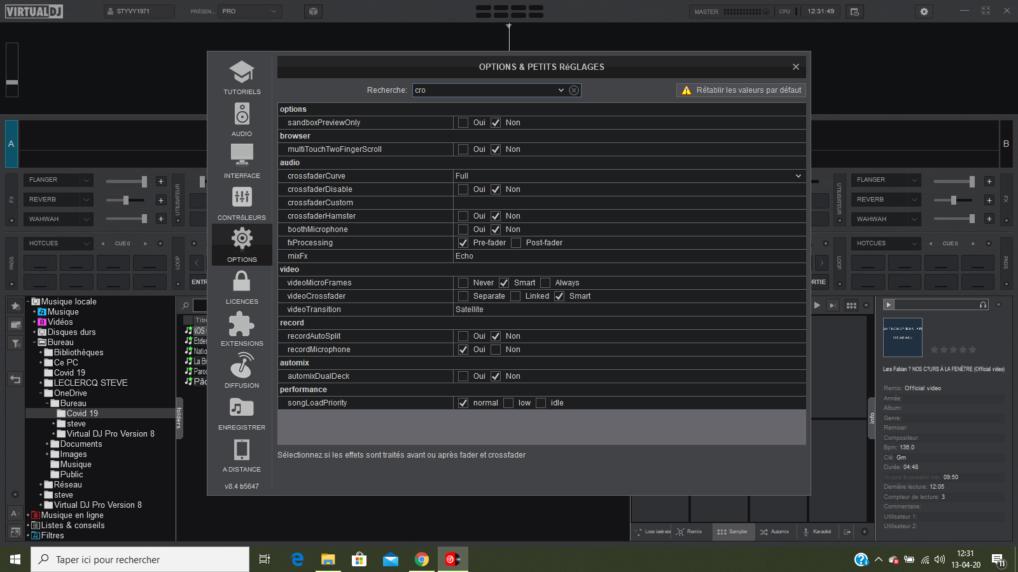This screenshot has height=572, width=1018.
Task: Open the Enregistrer recording icon
Action: pos(242,407)
